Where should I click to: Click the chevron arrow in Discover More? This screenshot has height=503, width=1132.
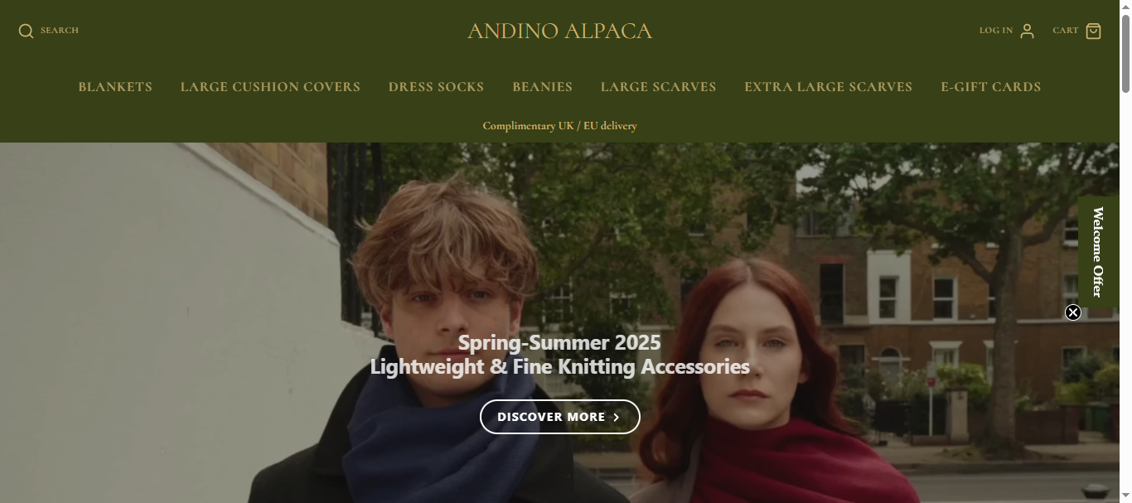(617, 417)
